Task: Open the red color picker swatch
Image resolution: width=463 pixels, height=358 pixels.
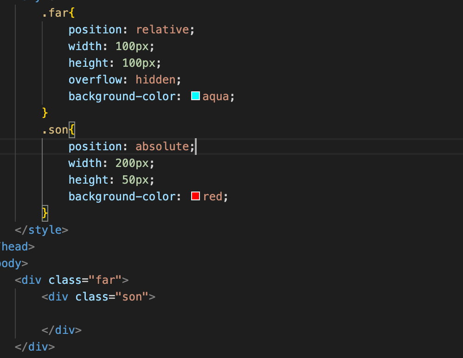Action: 195,196
